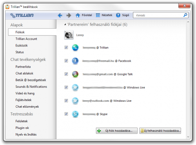Viewport: 196px width, 145px height.
Task: Toggle the outlook.com account checkbox
Action: [66, 101]
